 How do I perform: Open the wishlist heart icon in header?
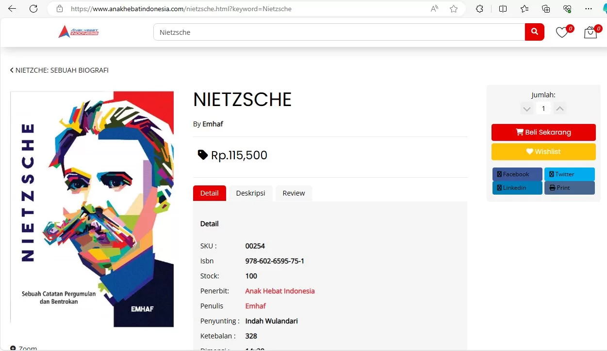click(x=562, y=32)
